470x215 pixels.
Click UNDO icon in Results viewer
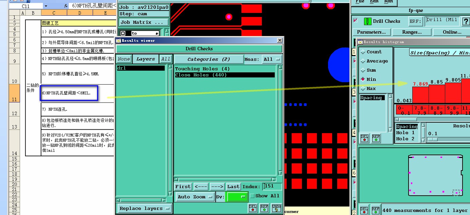[276, 208]
